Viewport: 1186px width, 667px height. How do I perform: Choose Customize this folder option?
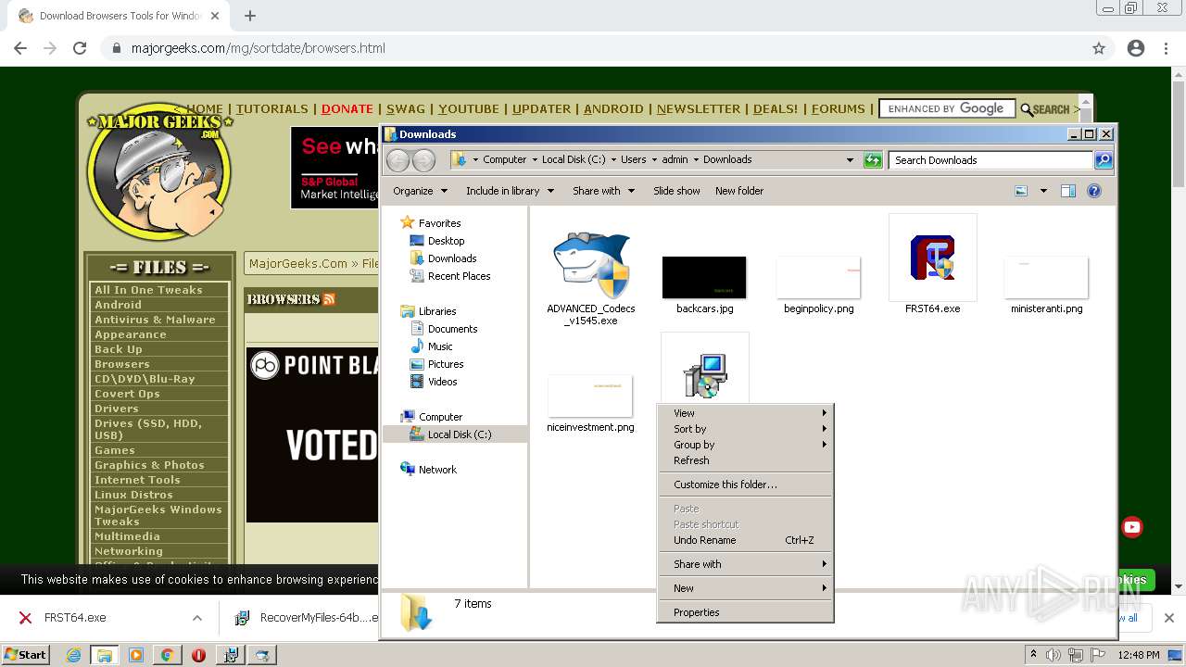coord(746,485)
